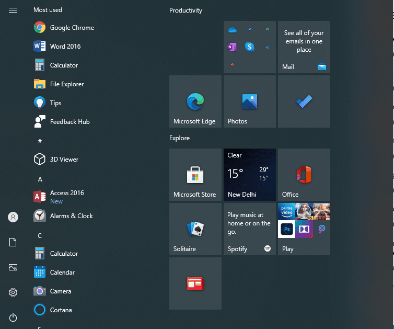Launch Word 2016
Screen dimensions: 394x329
[x=57, y=46]
